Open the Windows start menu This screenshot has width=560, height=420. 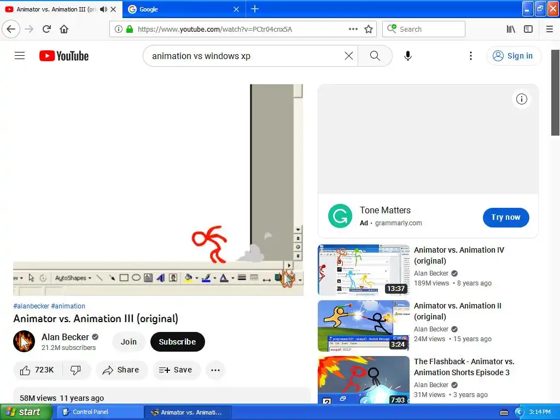26,412
